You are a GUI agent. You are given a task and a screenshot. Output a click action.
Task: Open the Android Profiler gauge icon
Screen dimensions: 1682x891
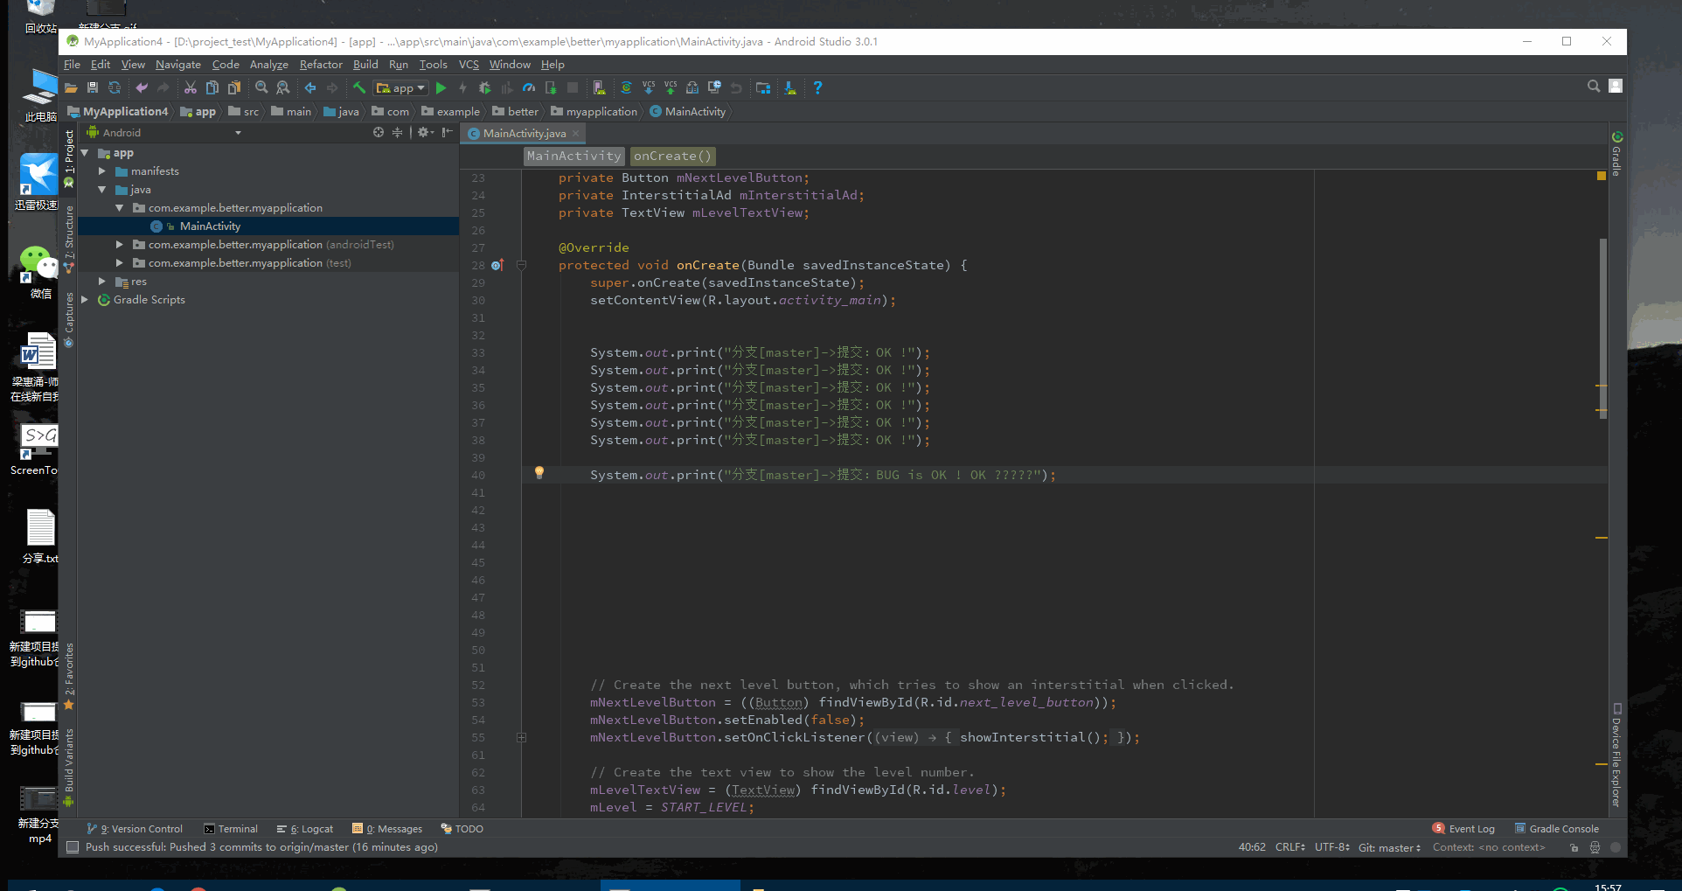tap(529, 88)
